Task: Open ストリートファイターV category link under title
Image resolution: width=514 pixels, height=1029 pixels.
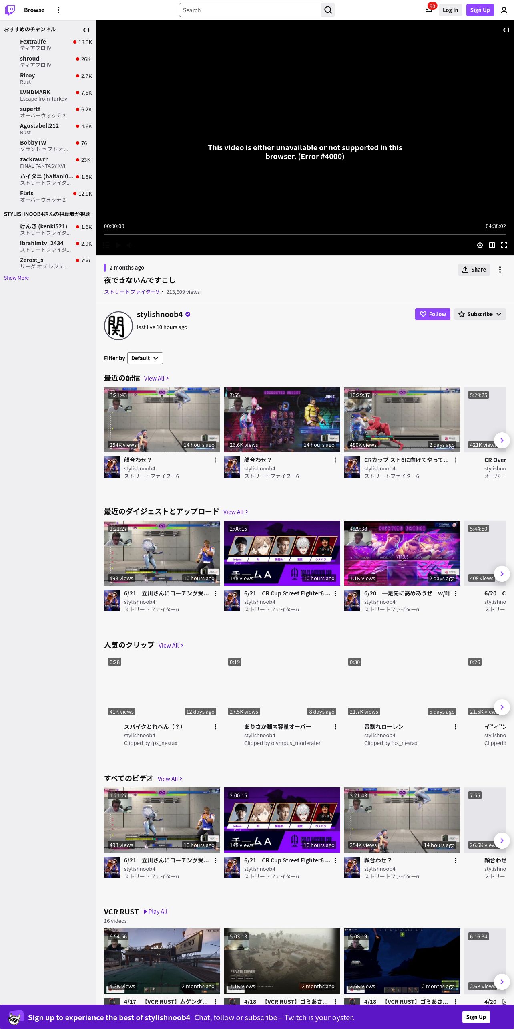Action: click(132, 292)
